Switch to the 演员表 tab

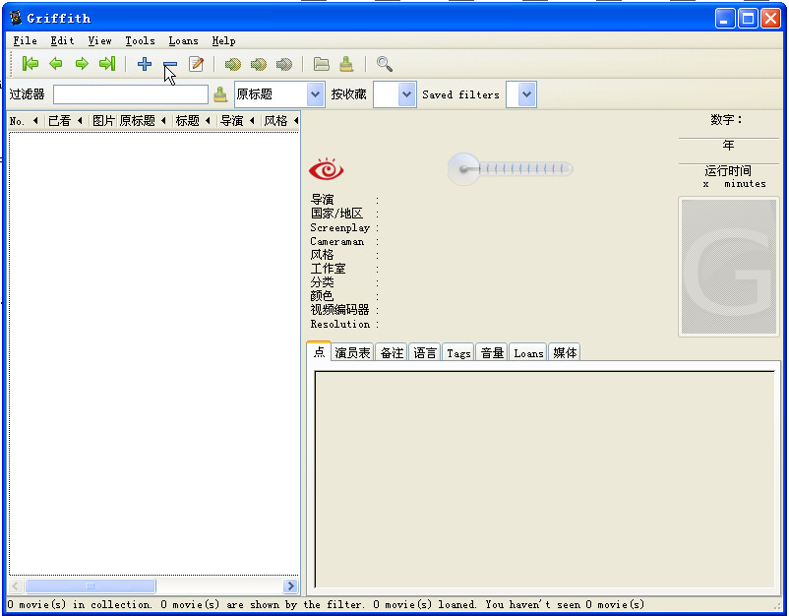pos(352,353)
